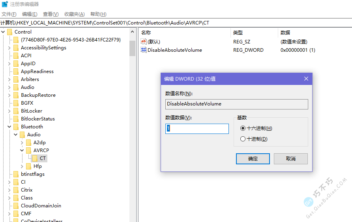This screenshot has width=352, height=222.
Task: Click the AVRCP folder icon
Action: pyautogui.click(x=28, y=151)
